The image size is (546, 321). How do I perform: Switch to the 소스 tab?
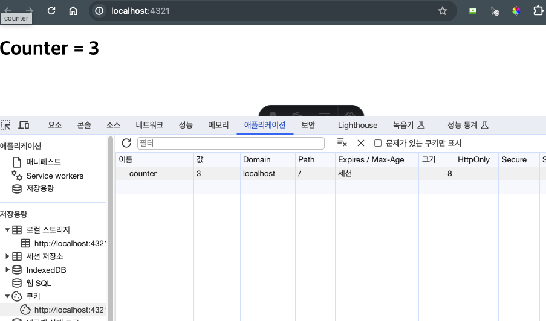tap(113, 125)
